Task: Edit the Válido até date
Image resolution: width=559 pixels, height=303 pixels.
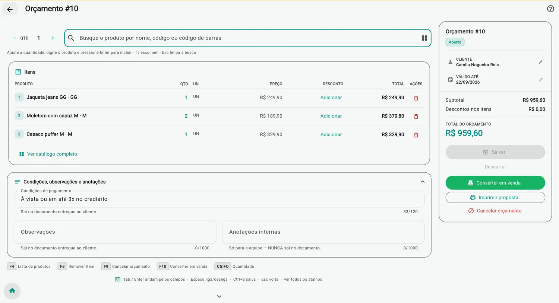Action: click(x=540, y=80)
